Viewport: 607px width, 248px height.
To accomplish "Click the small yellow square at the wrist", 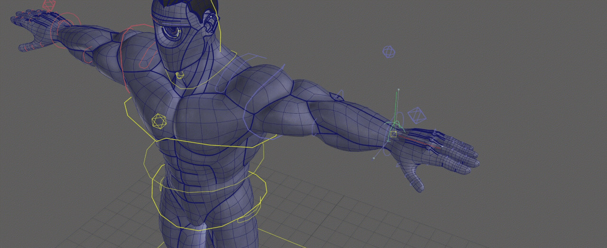I will 393,134.
